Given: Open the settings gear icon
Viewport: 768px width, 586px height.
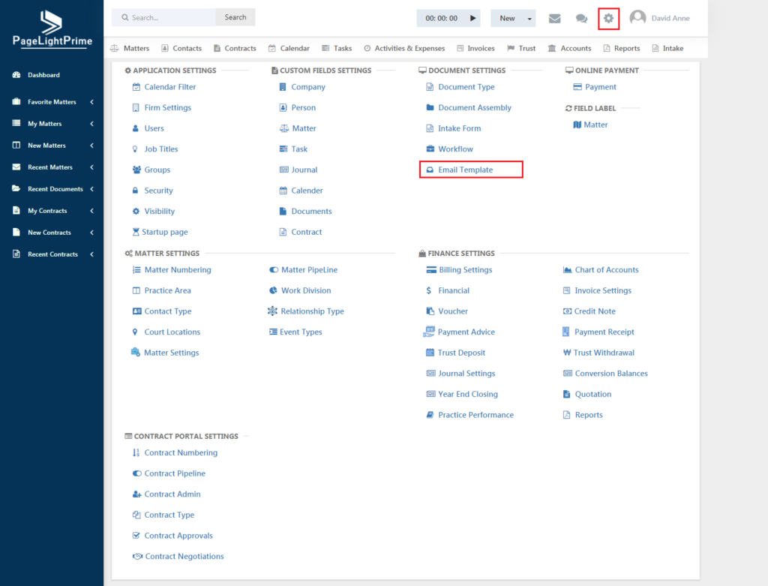Looking at the screenshot, I should pos(608,19).
